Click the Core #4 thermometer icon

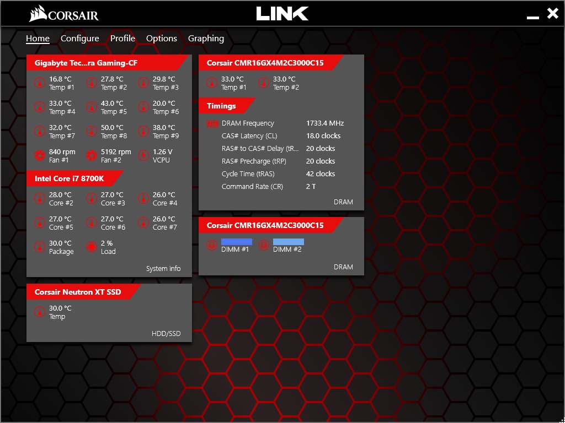(143, 198)
